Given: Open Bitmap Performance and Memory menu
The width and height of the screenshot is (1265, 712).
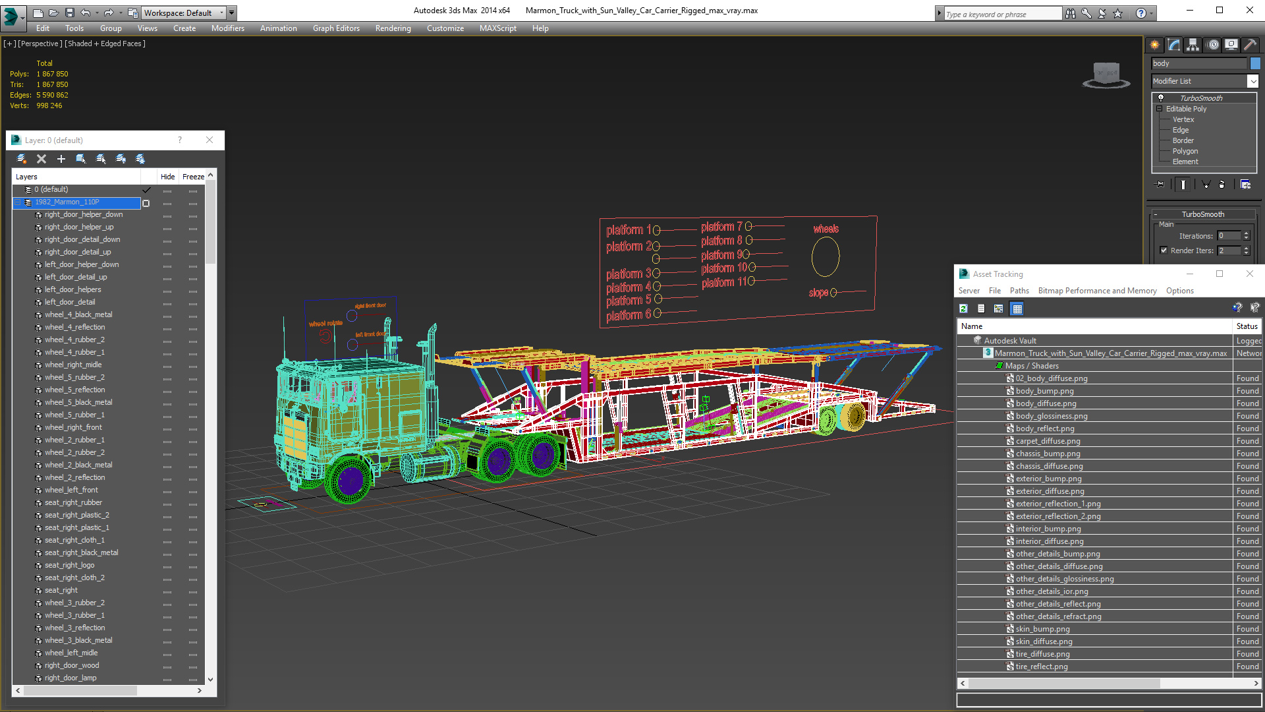Looking at the screenshot, I should [x=1097, y=291].
